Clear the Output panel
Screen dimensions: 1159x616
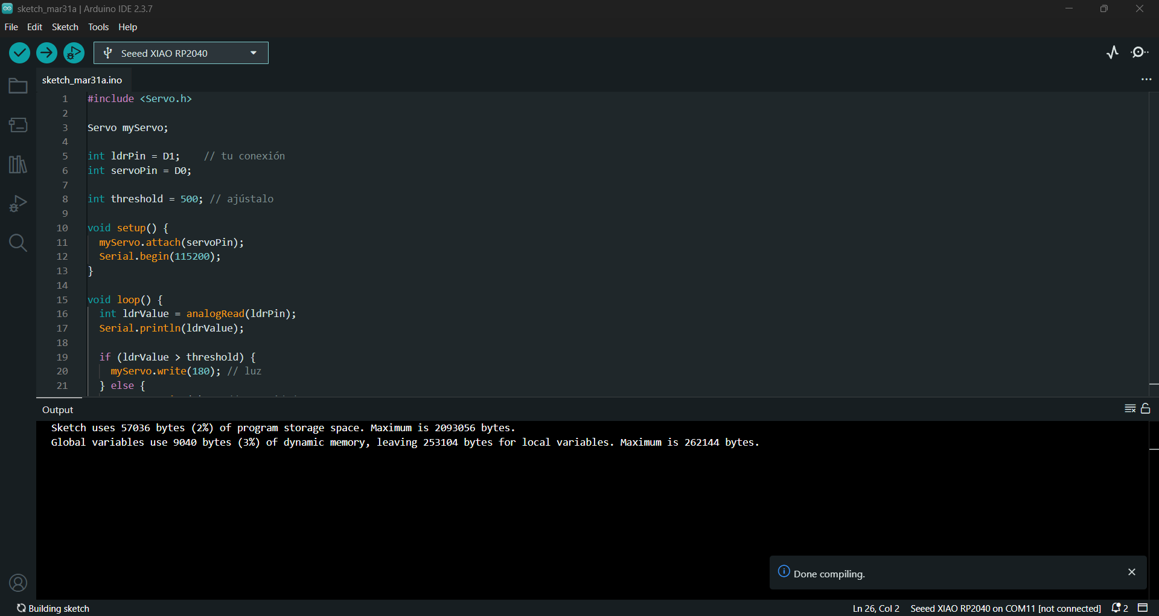pos(1130,409)
